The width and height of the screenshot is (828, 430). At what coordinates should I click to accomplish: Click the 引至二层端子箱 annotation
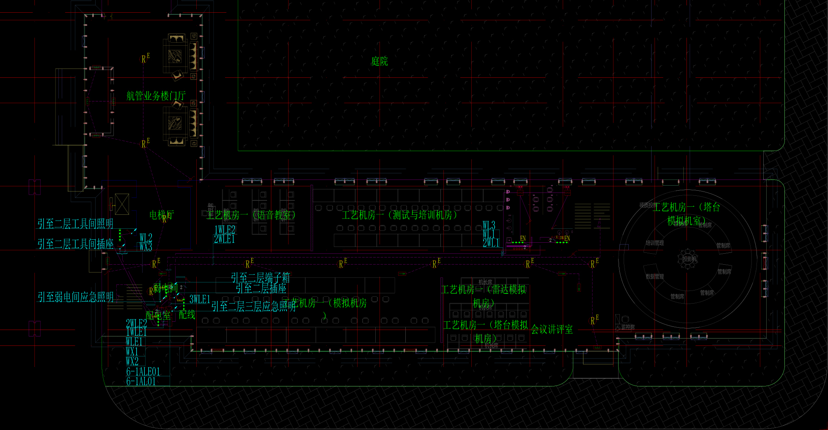pos(260,278)
